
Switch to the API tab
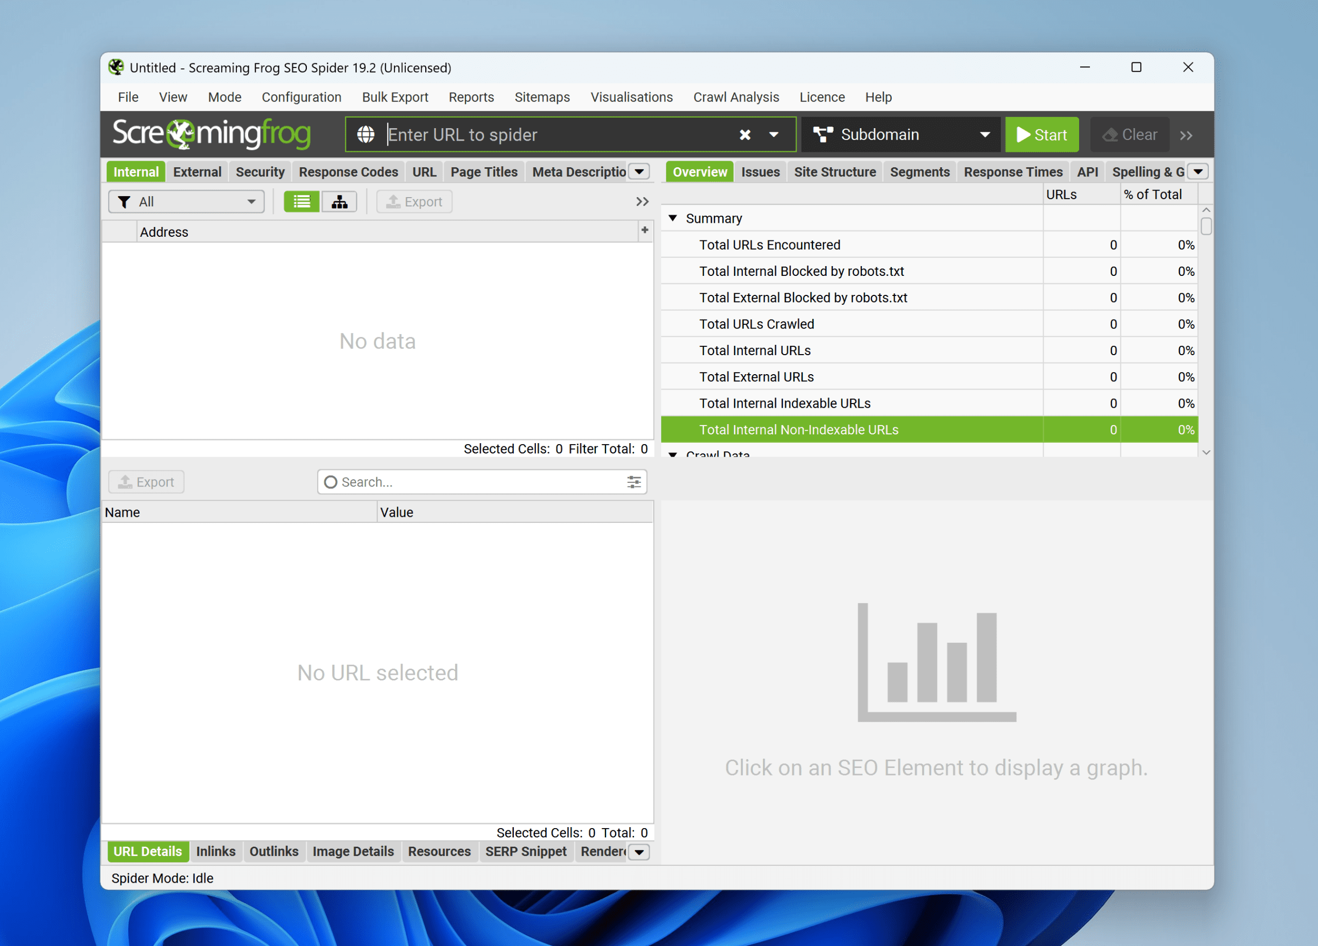click(1087, 171)
